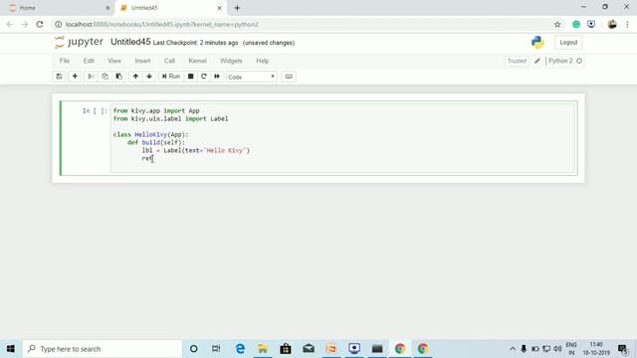The image size is (637, 358).
Task: Open Mail app from taskbar
Action: coord(309,349)
